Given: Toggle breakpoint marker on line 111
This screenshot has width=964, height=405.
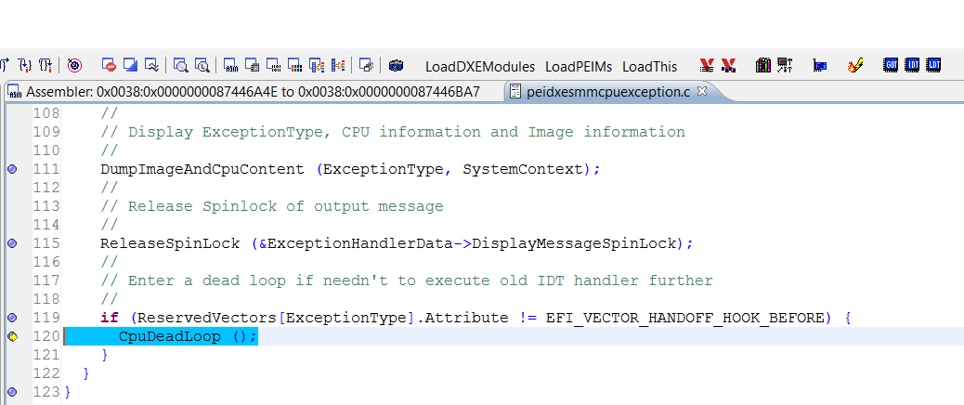Looking at the screenshot, I should pos(12,169).
